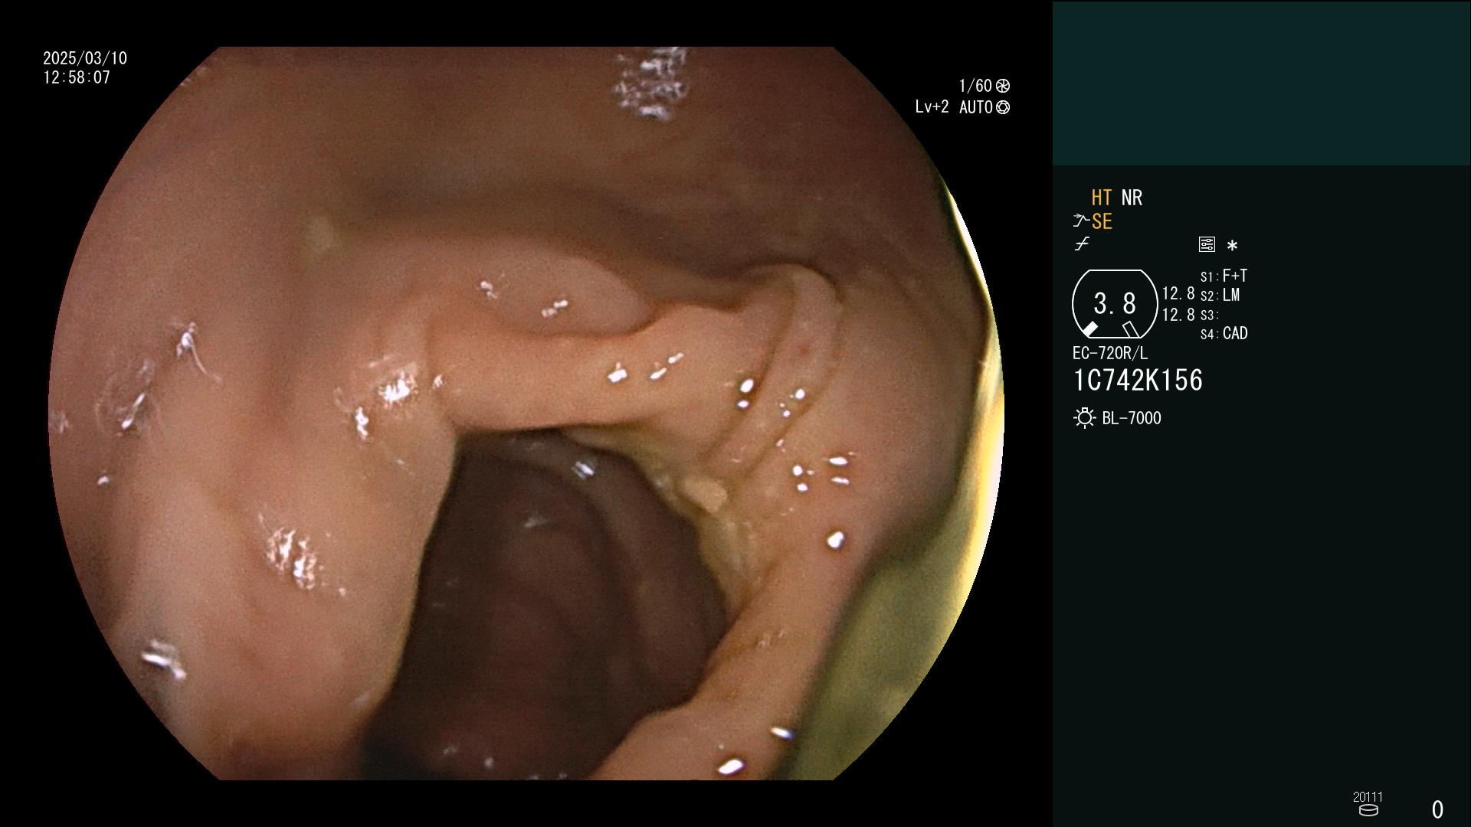Click the empty S3 switch label
This screenshot has height=827, width=1471.
pos(1209,315)
